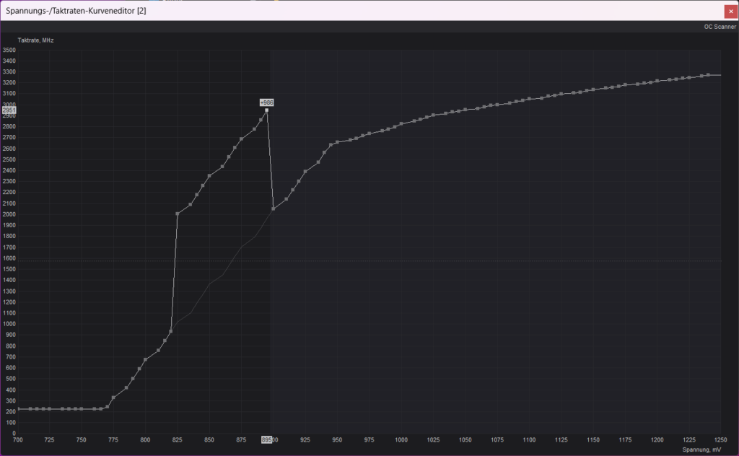
Task: Pick the rightmost curve point near 1250 mV
Action: point(708,74)
